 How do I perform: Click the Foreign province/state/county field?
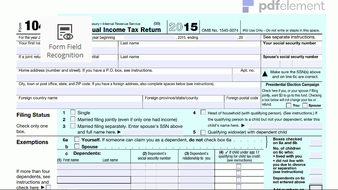[x=183, y=105]
